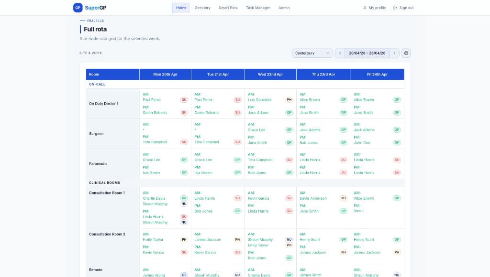
Task: Click John Doe in Friday Surgeon PM
Action: (x=362, y=142)
